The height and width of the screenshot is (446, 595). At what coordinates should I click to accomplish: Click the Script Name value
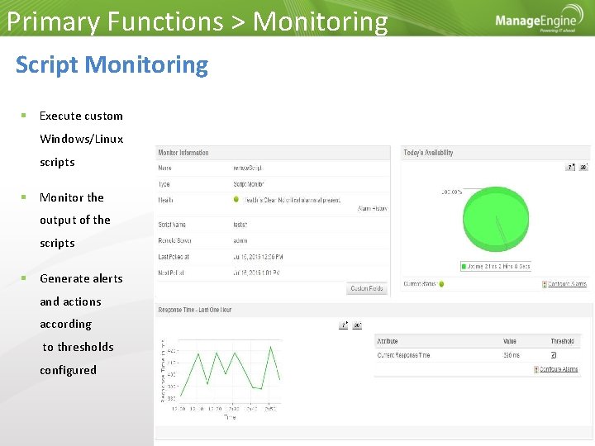pos(240,225)
